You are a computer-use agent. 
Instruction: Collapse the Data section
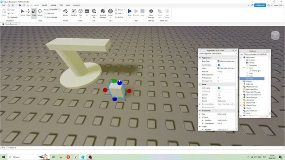(200, 84)
